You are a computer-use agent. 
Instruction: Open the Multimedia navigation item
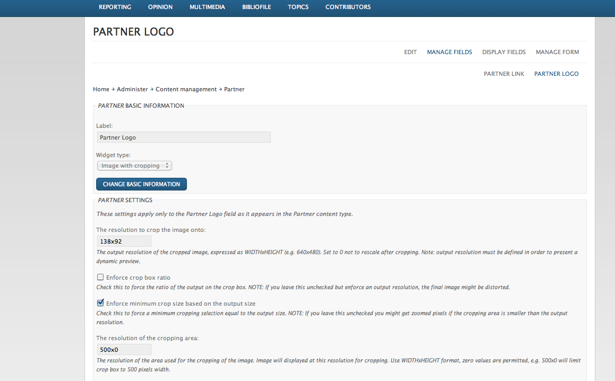(x=207, y=7)
